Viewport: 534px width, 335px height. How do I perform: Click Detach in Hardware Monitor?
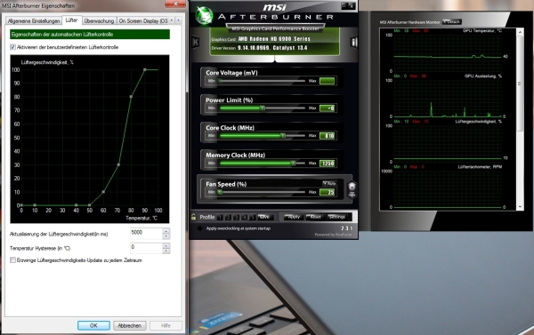point(452,21)
